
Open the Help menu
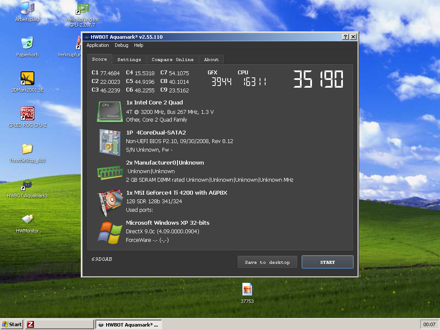tap(139, 45)
